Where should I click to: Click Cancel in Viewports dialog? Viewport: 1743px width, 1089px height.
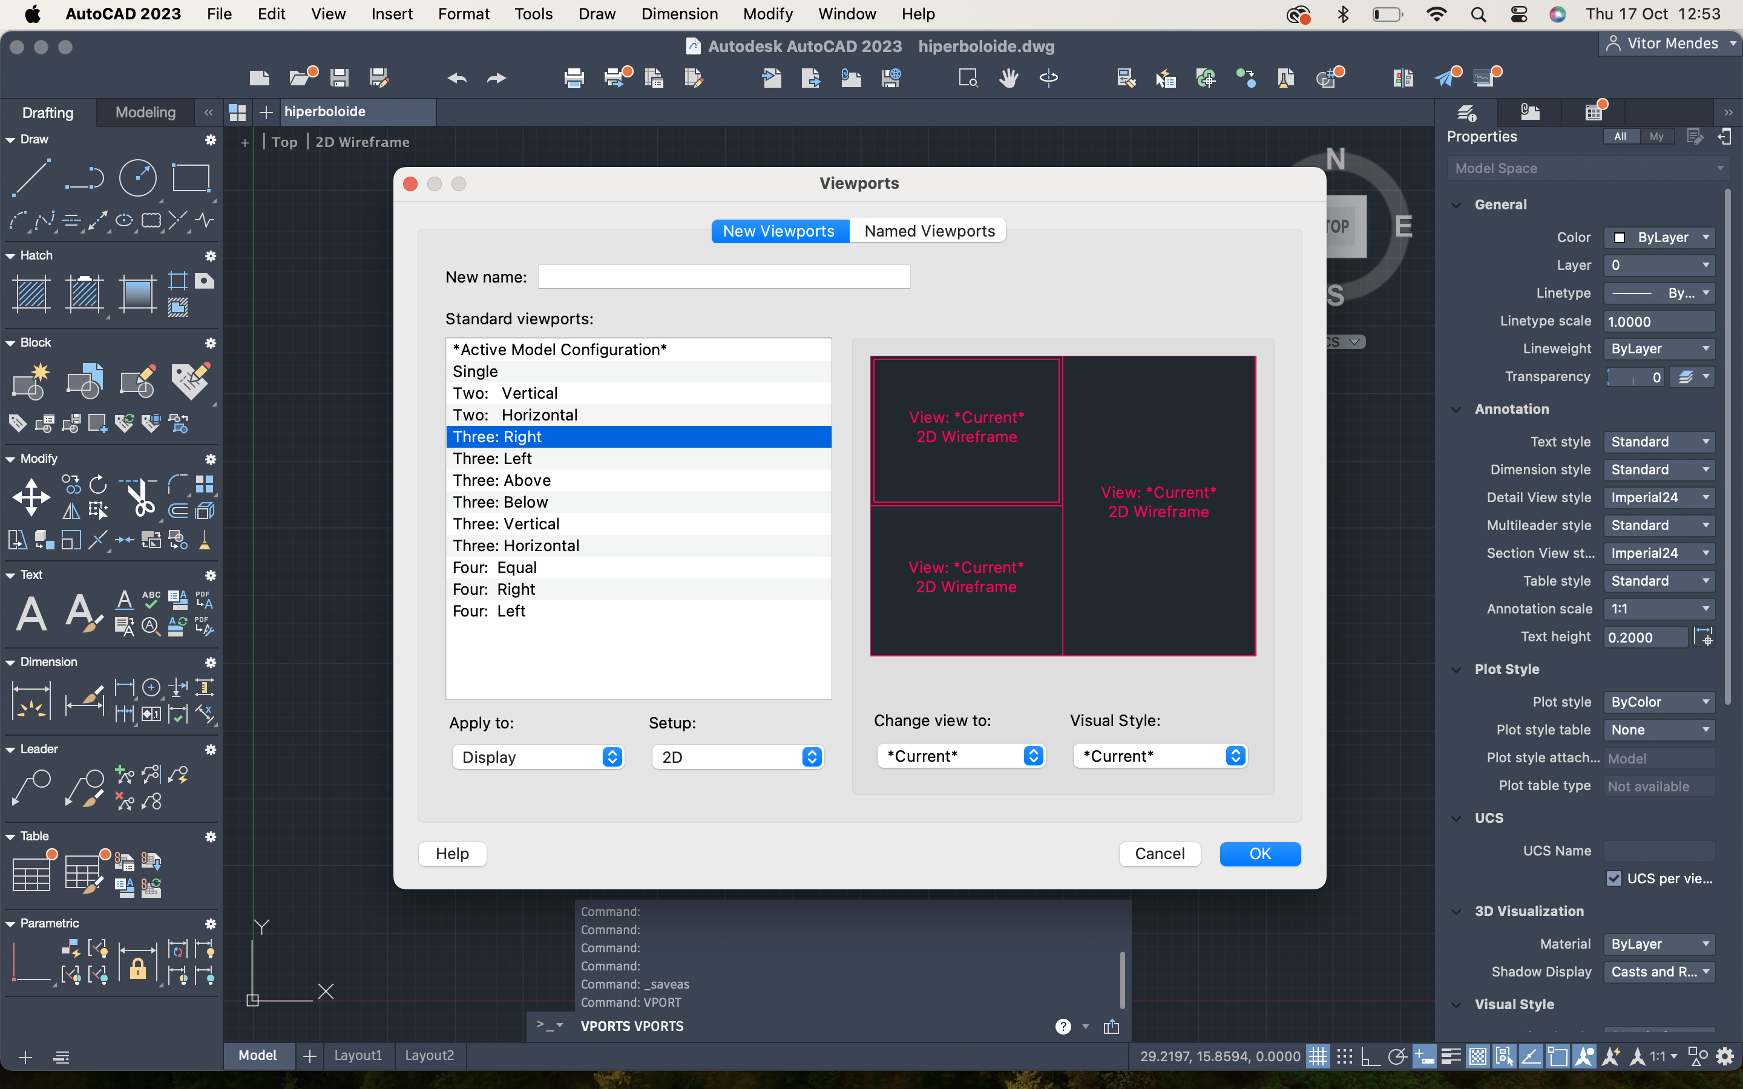tap(1159, 854)
